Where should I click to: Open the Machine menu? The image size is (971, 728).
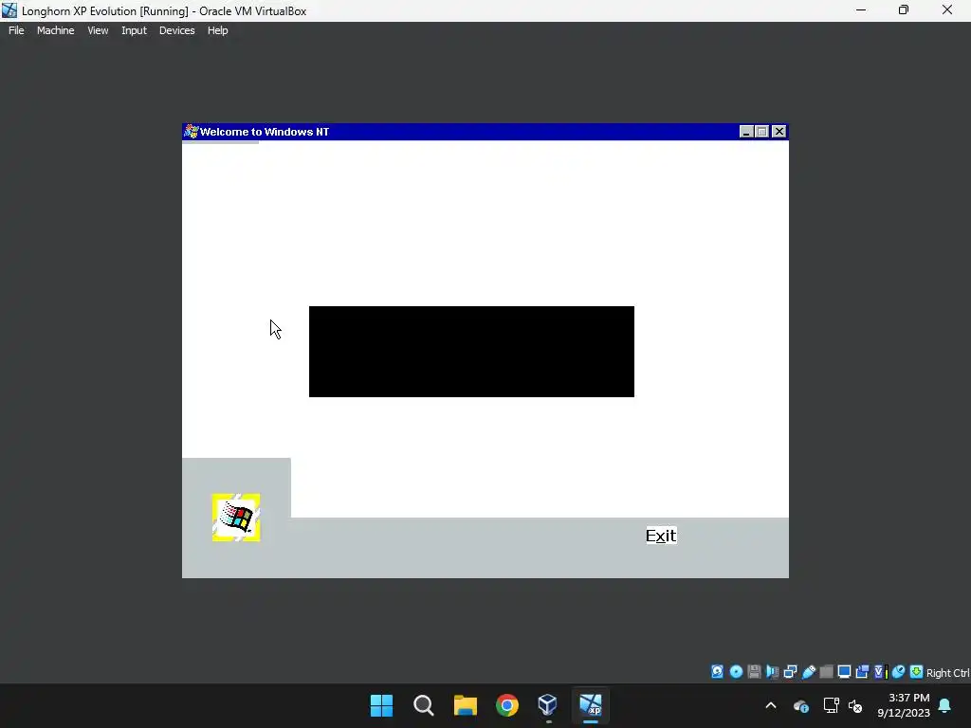point(55,30)
